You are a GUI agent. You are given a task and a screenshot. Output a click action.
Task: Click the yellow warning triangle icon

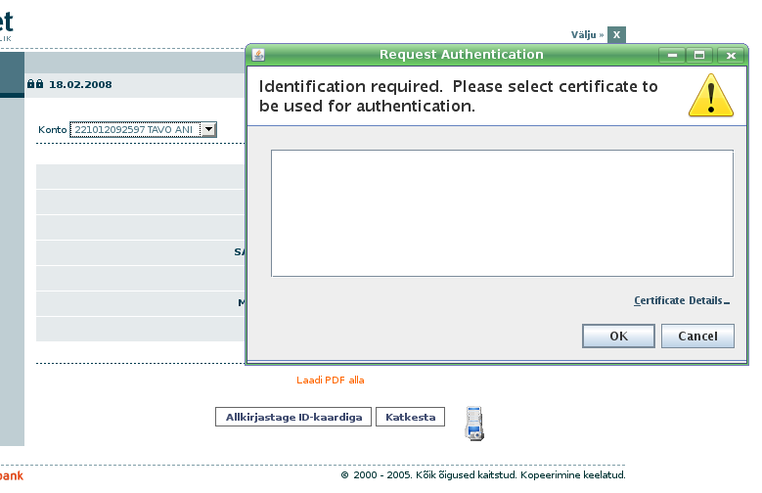click(x=710, y=97)
